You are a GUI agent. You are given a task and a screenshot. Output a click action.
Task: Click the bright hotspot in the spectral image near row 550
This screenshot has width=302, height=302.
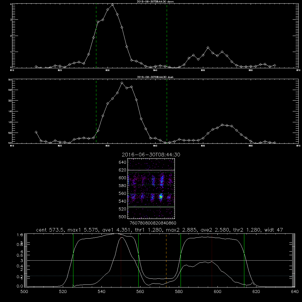pos(161,197)
